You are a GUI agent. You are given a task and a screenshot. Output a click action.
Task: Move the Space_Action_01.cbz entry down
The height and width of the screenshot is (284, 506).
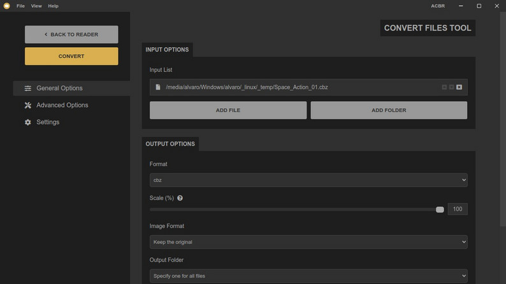coord(451,87)
